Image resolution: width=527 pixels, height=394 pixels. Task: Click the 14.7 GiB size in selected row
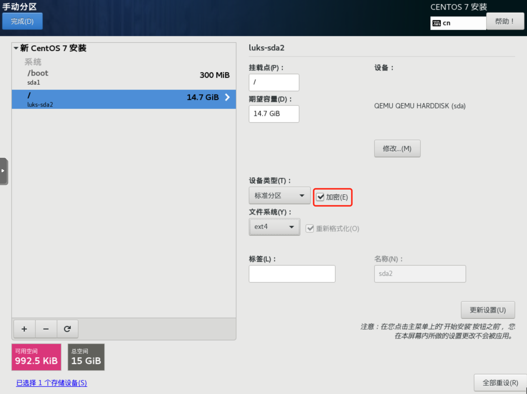(203, 97)
